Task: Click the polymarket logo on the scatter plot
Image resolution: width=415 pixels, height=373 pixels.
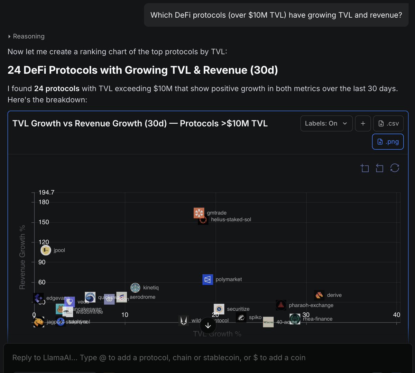Action: pyautogui.click(x=207, y=279)
